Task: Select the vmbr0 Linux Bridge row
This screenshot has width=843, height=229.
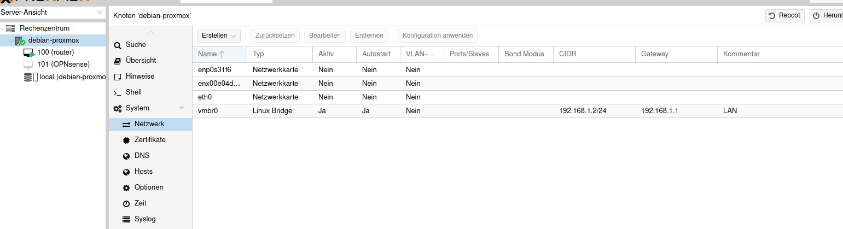Action: coord(518,110)
